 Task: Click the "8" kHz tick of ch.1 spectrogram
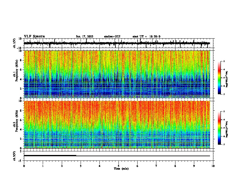tap(21, 60)
